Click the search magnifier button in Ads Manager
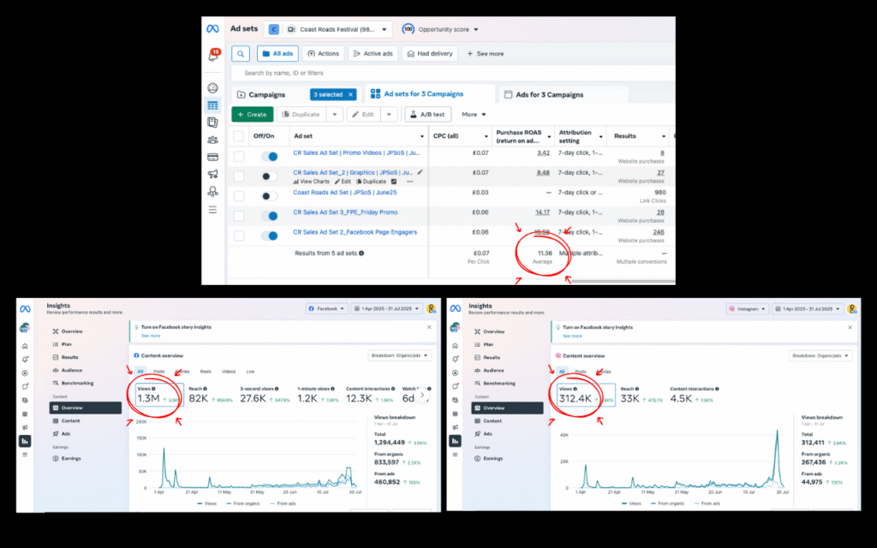This screenshot has width=877, height=548. (241, 54)
